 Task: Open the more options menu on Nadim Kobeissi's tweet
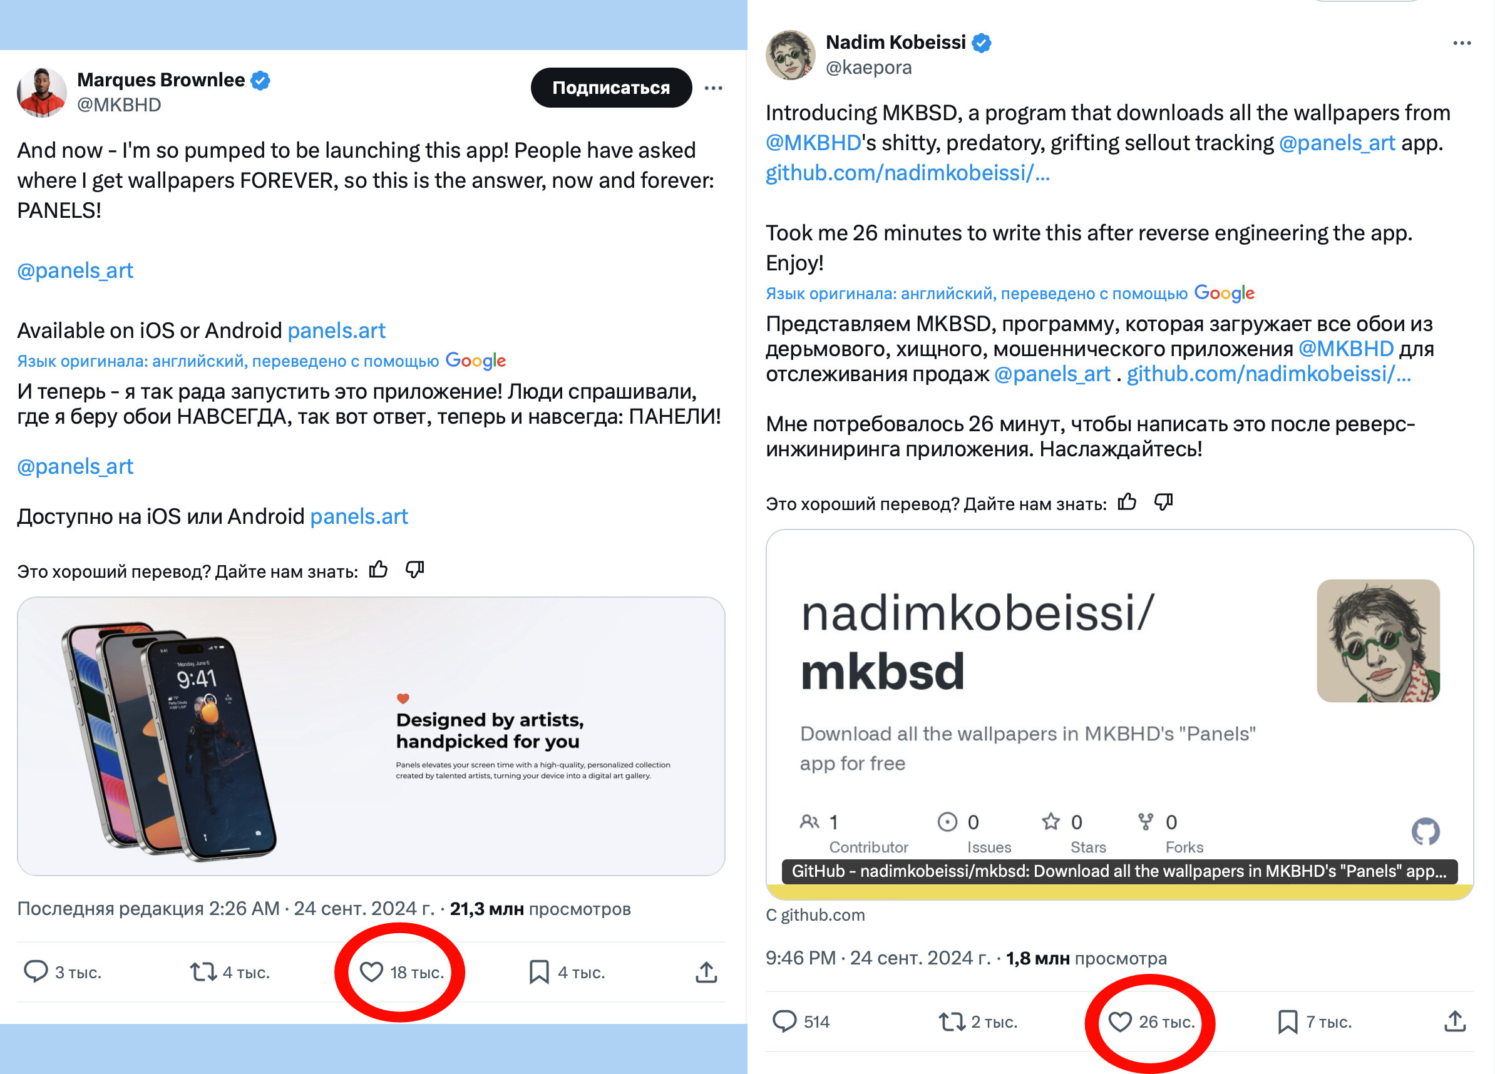pos(1462,43)
